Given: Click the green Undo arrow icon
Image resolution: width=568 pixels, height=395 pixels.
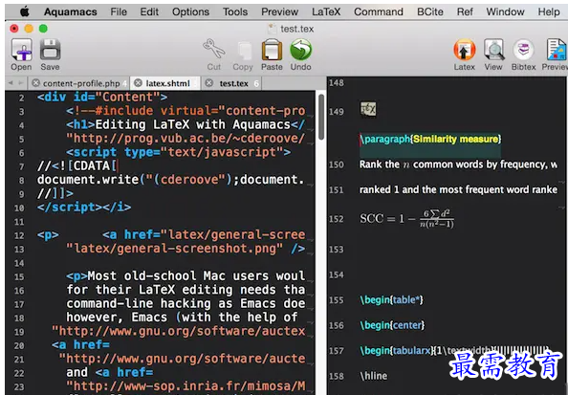Looking at the screenshot, I should (300, 50).
